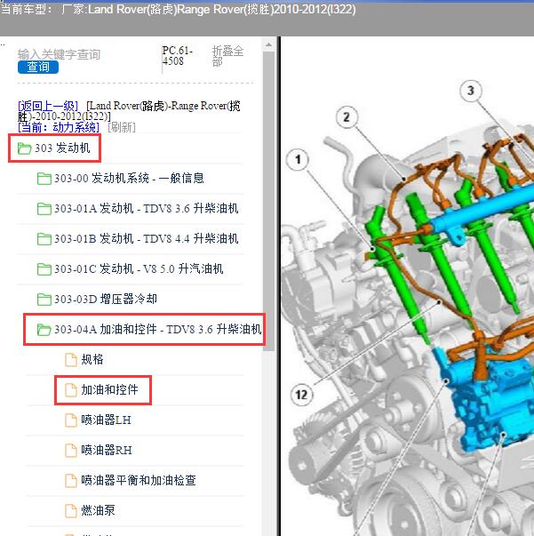Click the 刷新 refresh link
534x536 pixels.
click(x=122, y=126)
